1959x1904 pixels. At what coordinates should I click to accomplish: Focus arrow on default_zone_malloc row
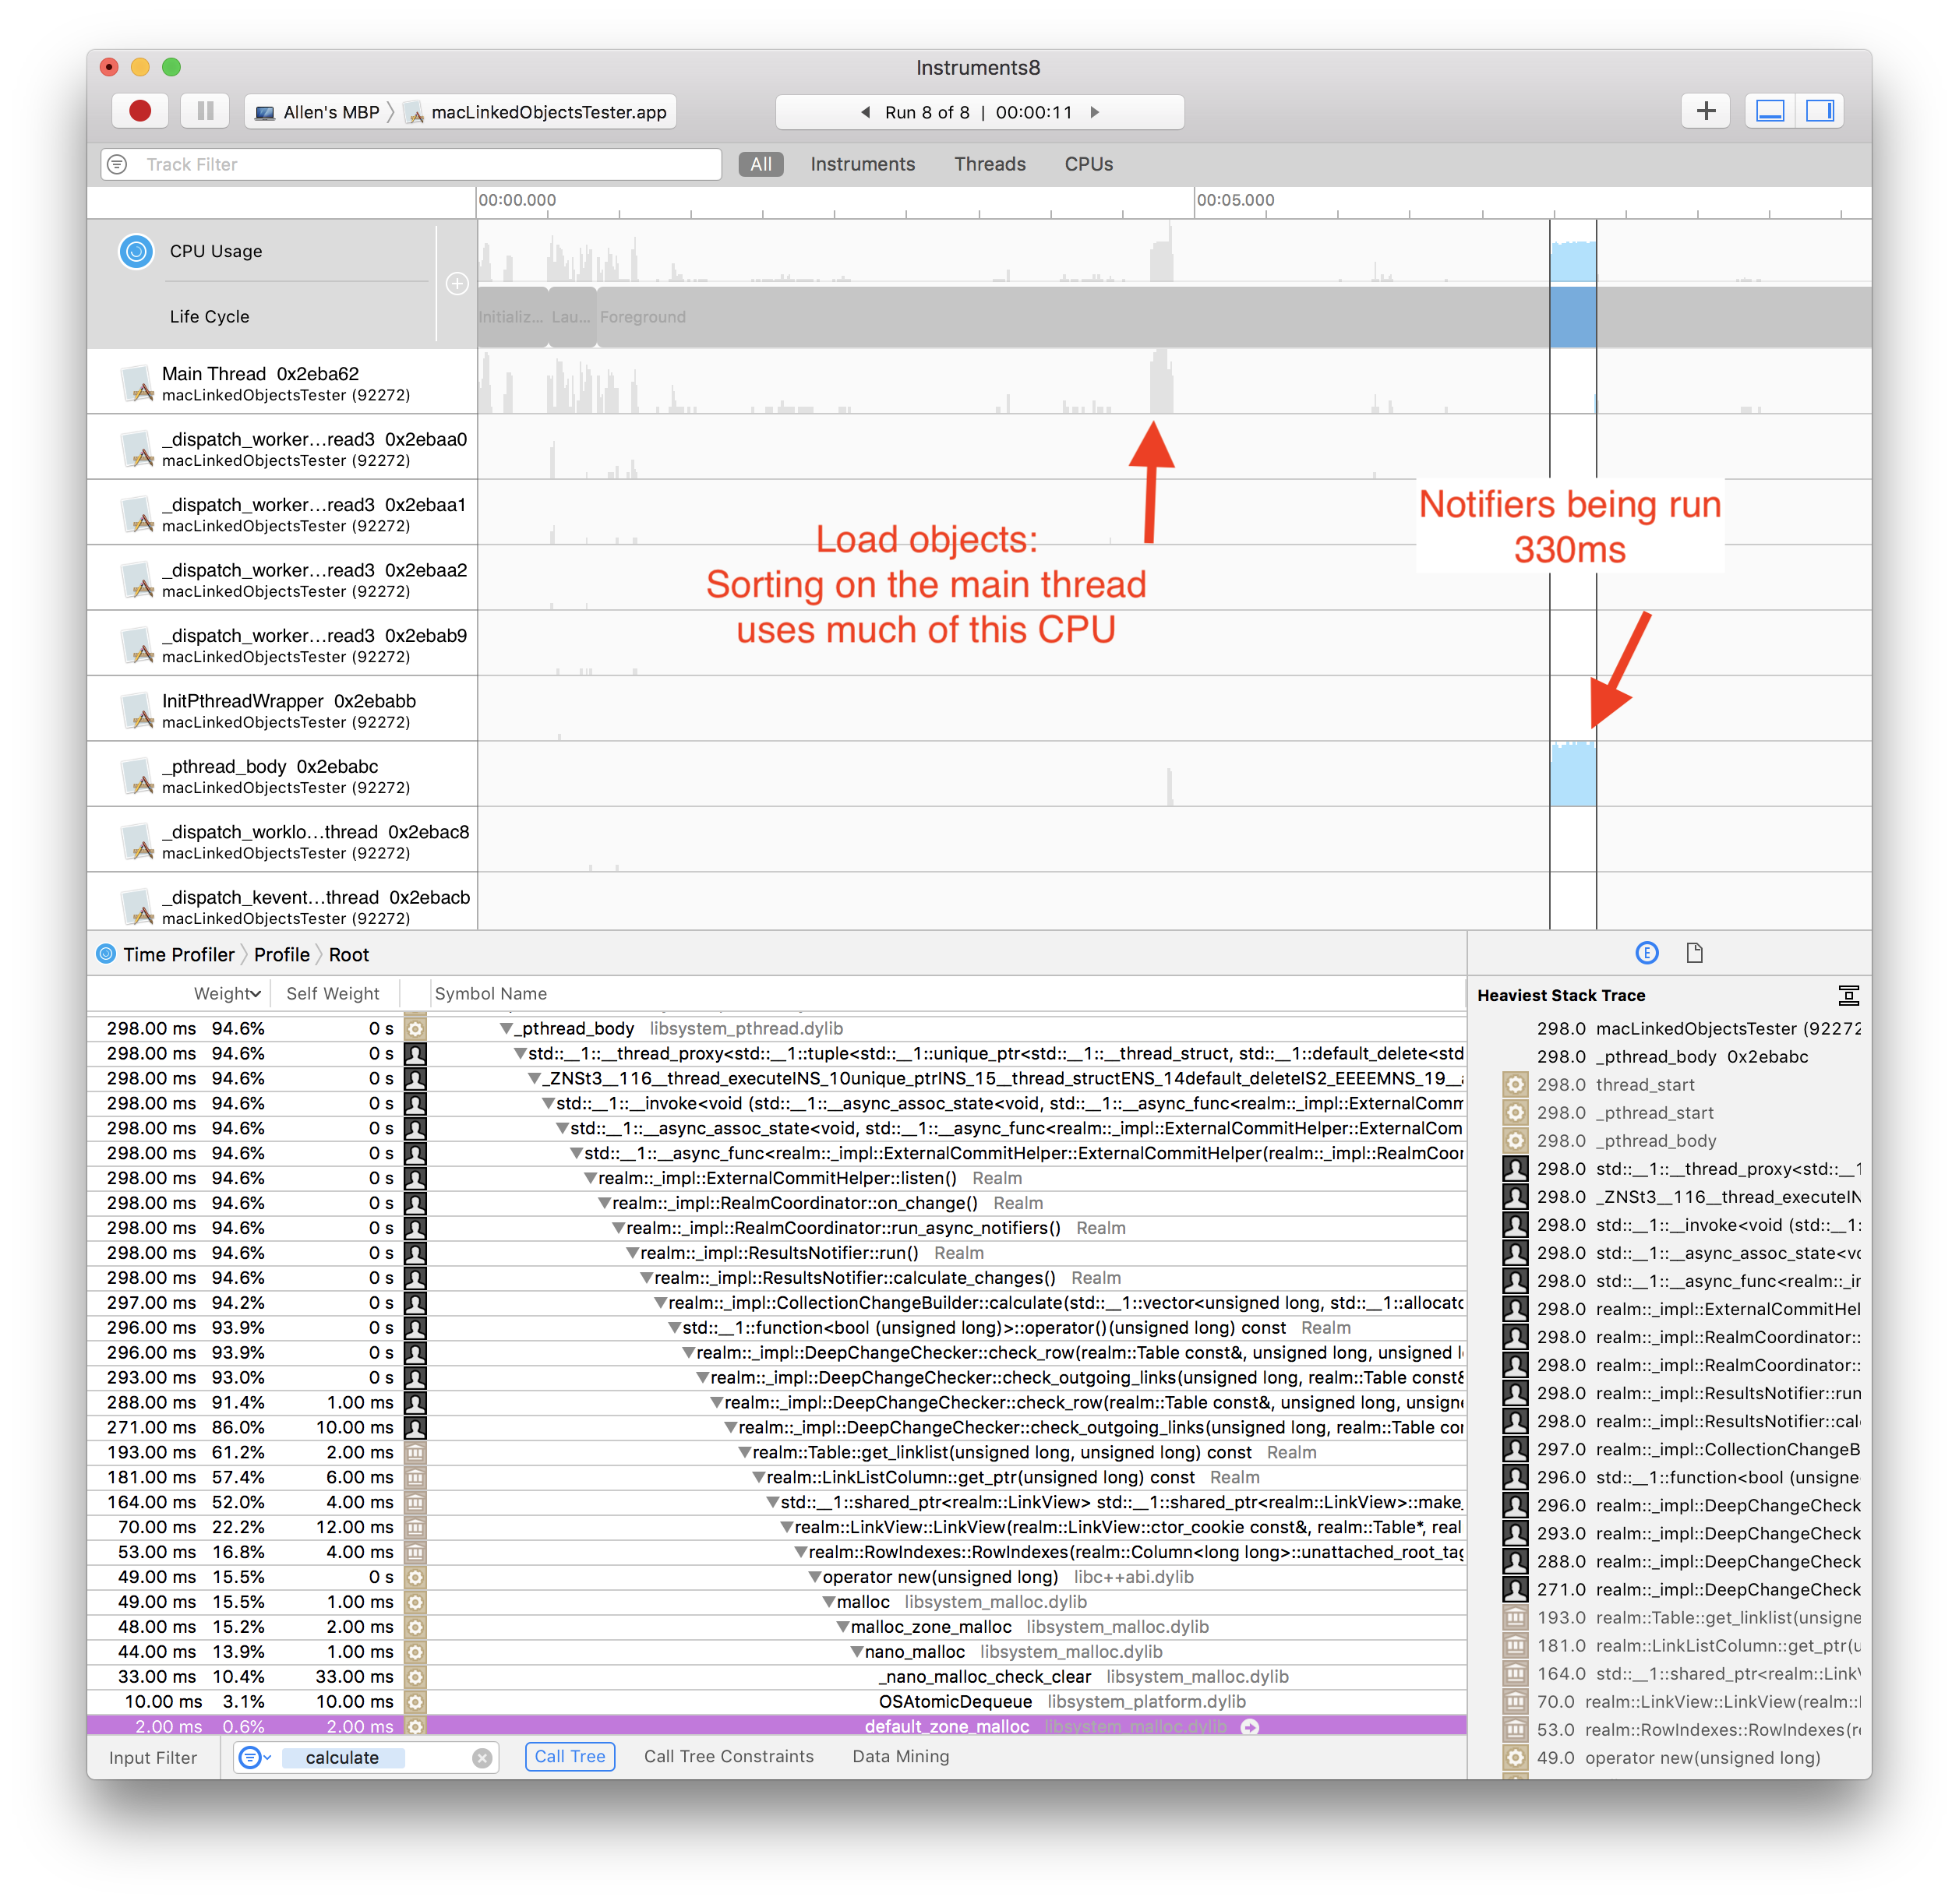coord(1250,1727)
